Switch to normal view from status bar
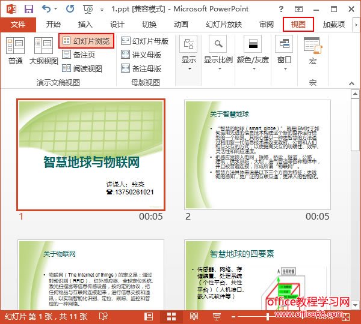The width and height of the screenshot is (361, 324). click(x=149, y=317)
